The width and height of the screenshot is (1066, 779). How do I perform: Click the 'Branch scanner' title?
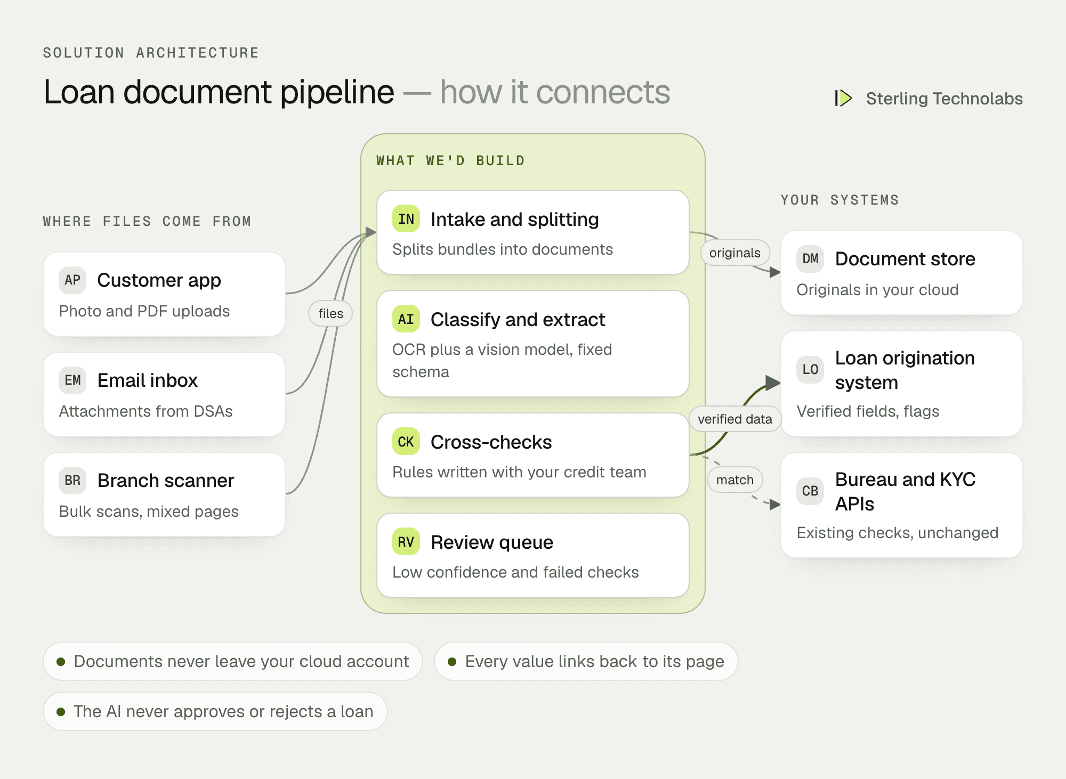pos(166,481)
